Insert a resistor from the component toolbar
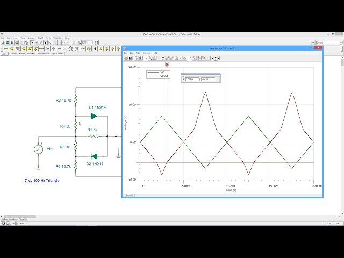Screen dimensions: 344x258 pos(41,49)
